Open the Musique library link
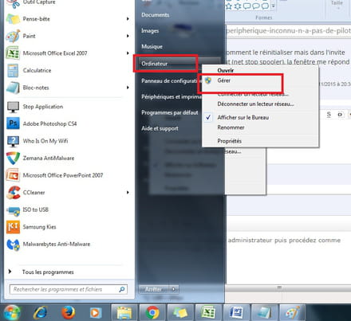This screenshot has height=321, width=351. [152, 46]
